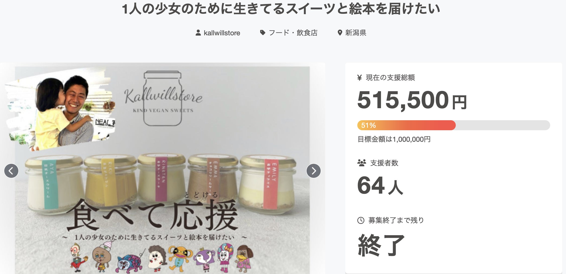Click the map pin icon by 新潟県
The image size is (566, 274).
coord(340,33)
